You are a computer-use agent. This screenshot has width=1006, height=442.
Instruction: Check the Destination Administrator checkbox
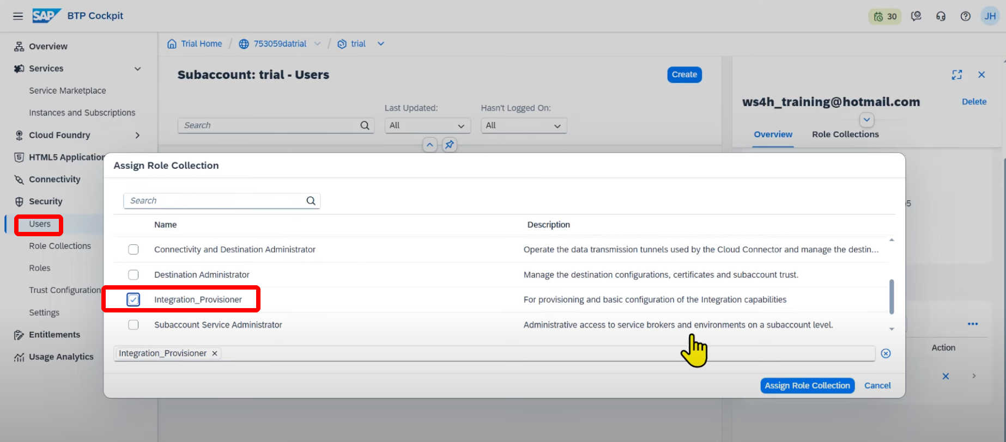pos(134,275)
